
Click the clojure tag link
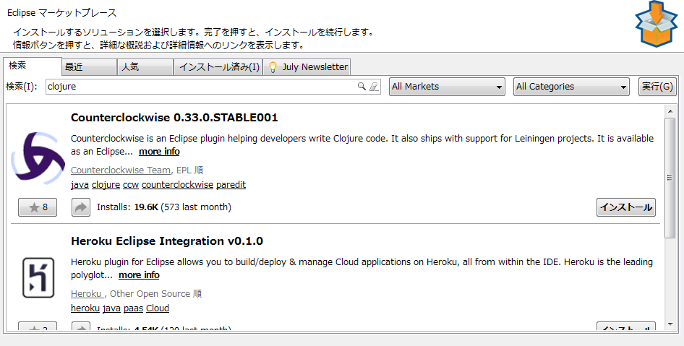(x=106, y=185)
